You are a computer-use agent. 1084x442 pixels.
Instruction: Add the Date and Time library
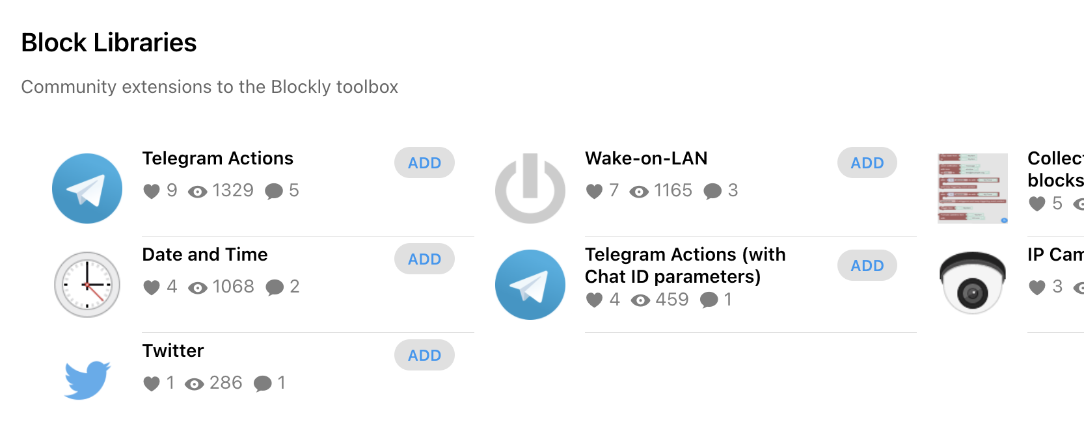point(424,259)
